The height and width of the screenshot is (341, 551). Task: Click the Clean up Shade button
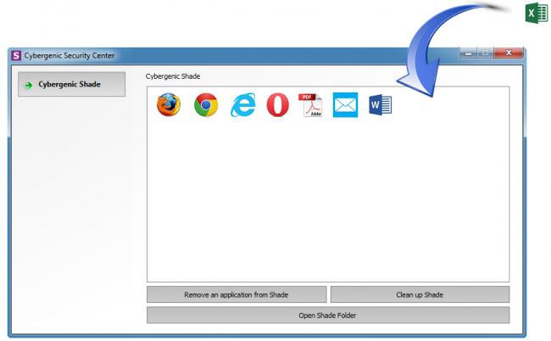coord(420,294)
